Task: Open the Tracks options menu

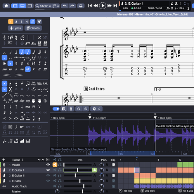Action: tap(23, 160)
